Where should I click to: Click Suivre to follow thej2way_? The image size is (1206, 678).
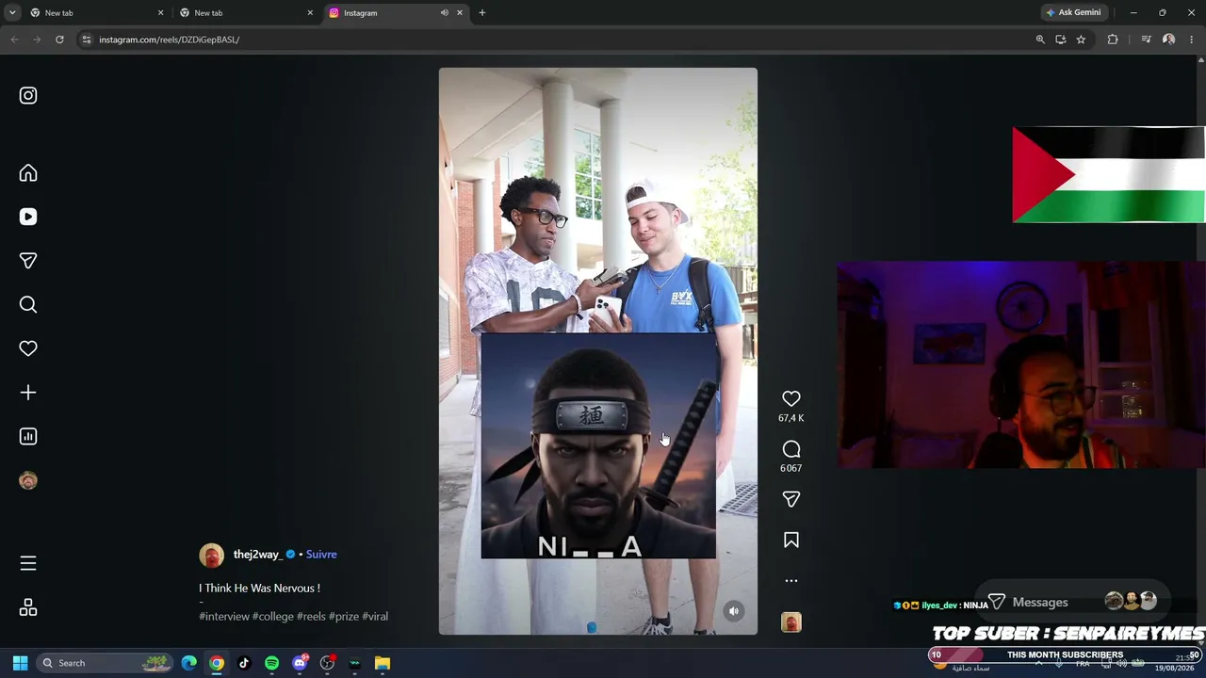coord(321,555)
